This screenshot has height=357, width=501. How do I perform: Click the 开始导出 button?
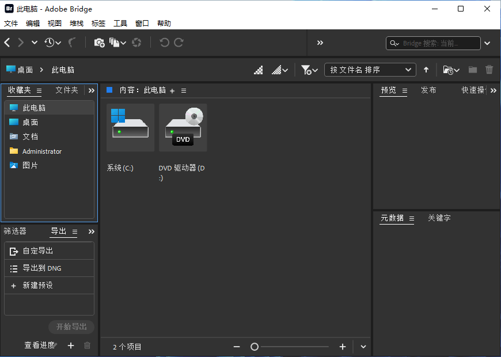pyautogui.click(x=71, y=326)
